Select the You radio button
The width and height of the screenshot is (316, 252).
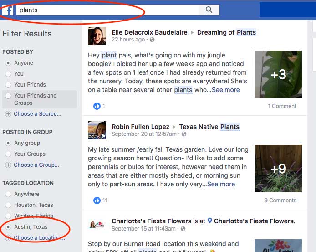pyautogui.click(x=8, y=74)
